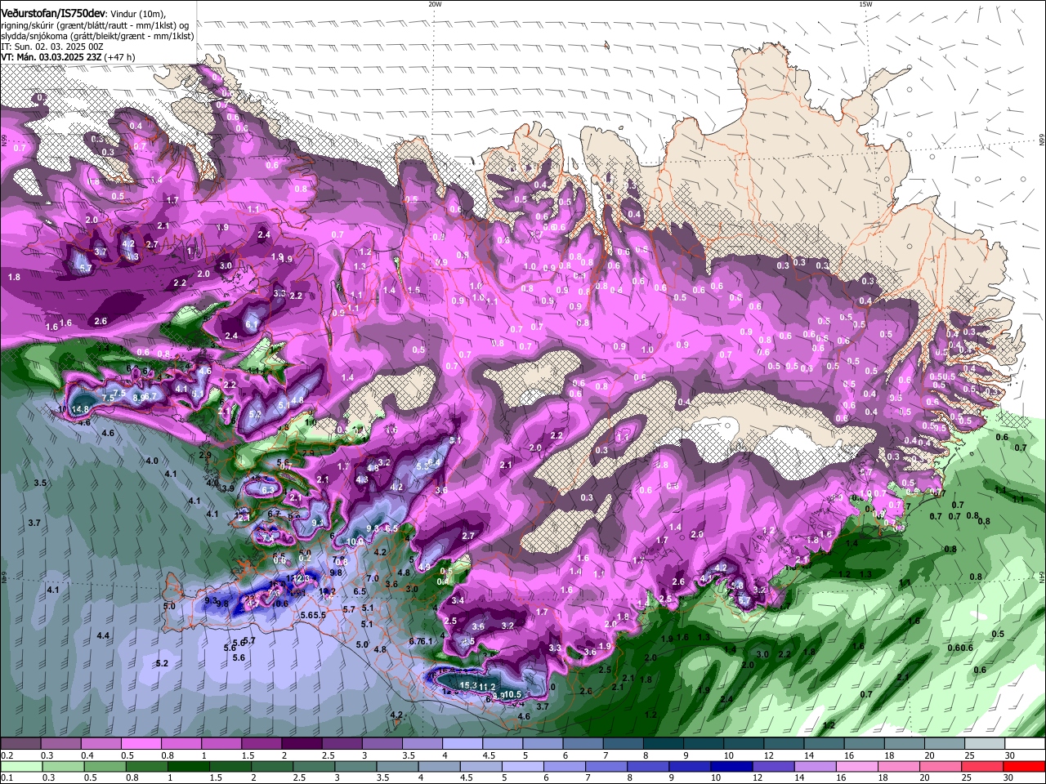Pick pink lower swatch between 18 and 20
Screen dimensions: 1046x784
901,766
